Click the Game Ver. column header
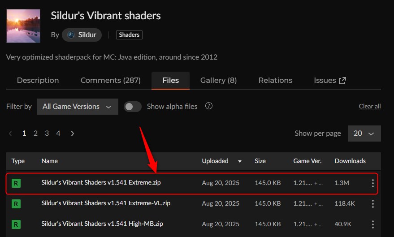This screenshot has width=394, height=237. [307, 161]
